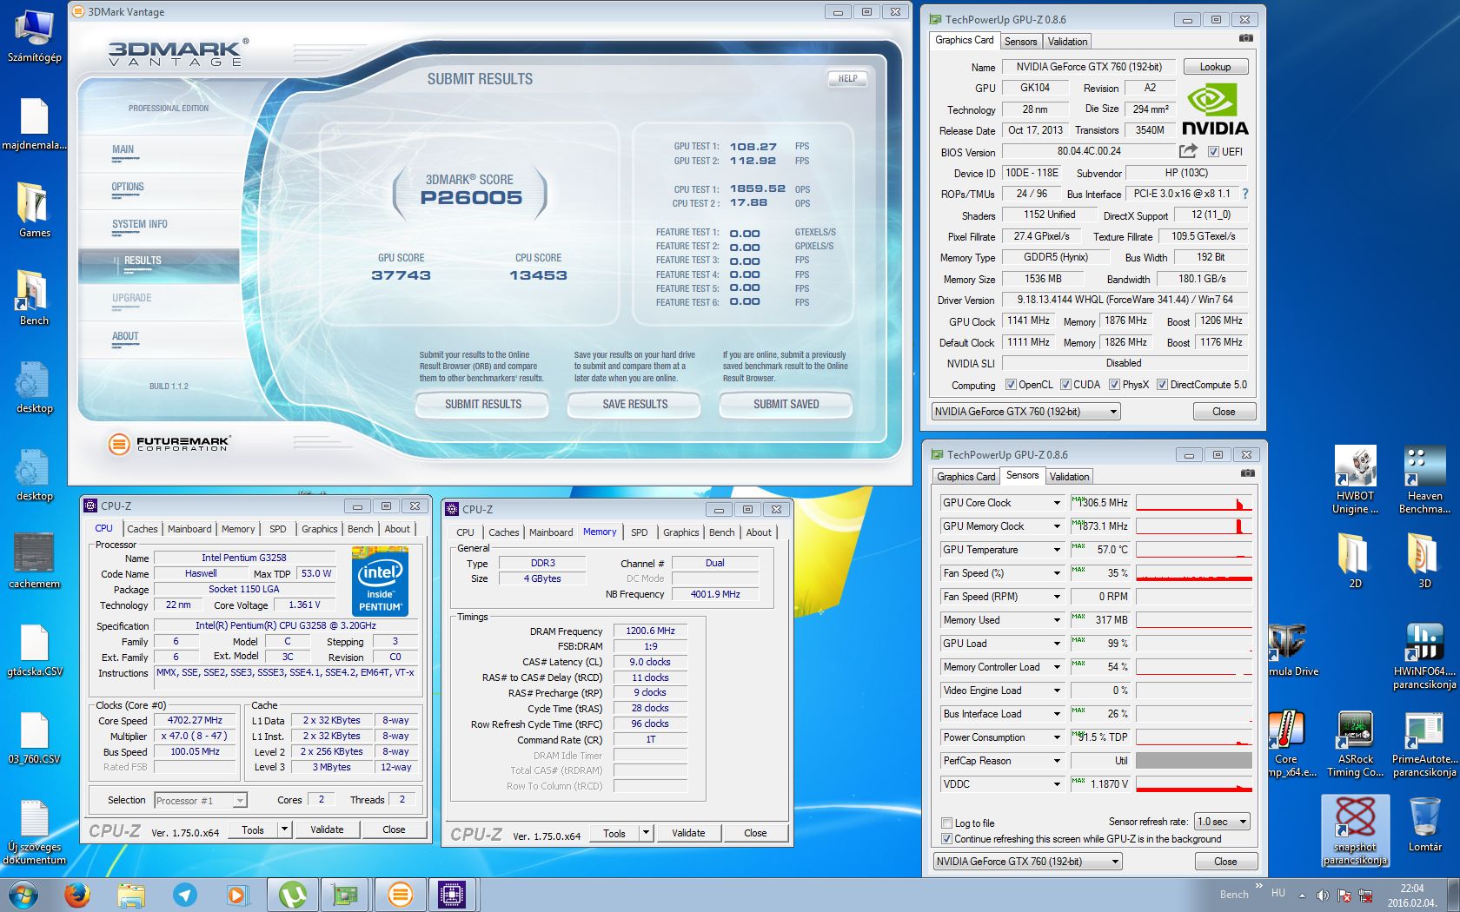1460x912 pixels.
Task: Select the gtácska.CSV file icon
Action: coord(34,648)
